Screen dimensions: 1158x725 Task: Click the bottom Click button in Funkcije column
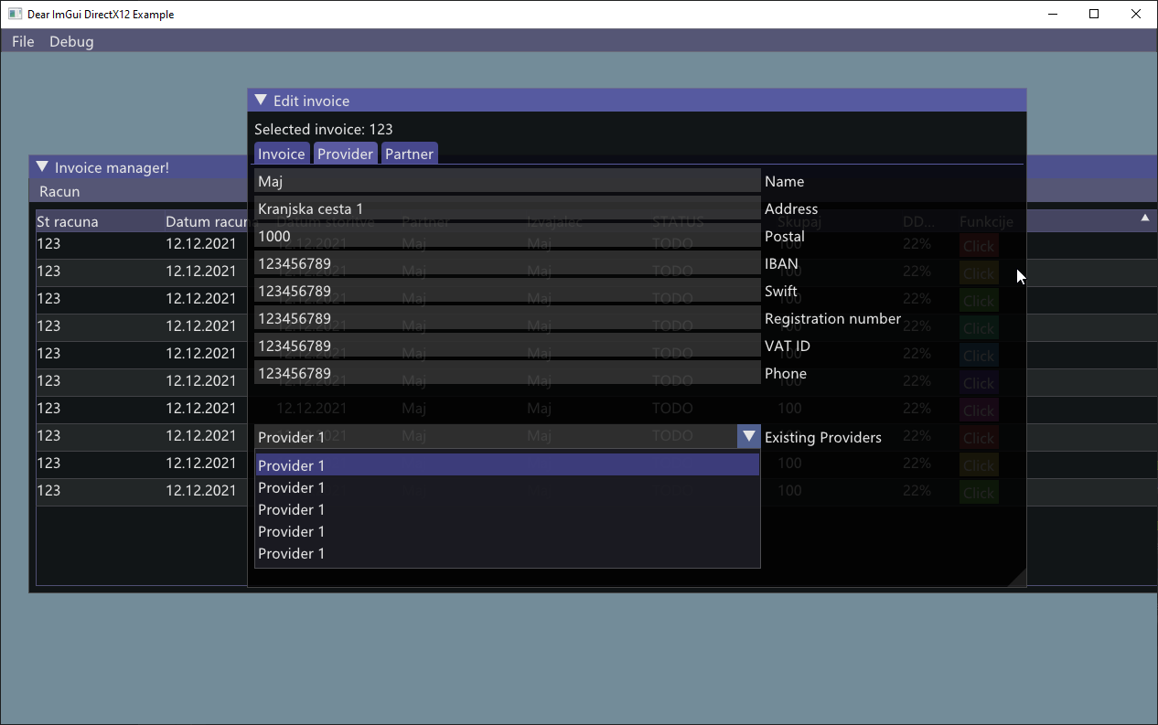coord(978,492)
